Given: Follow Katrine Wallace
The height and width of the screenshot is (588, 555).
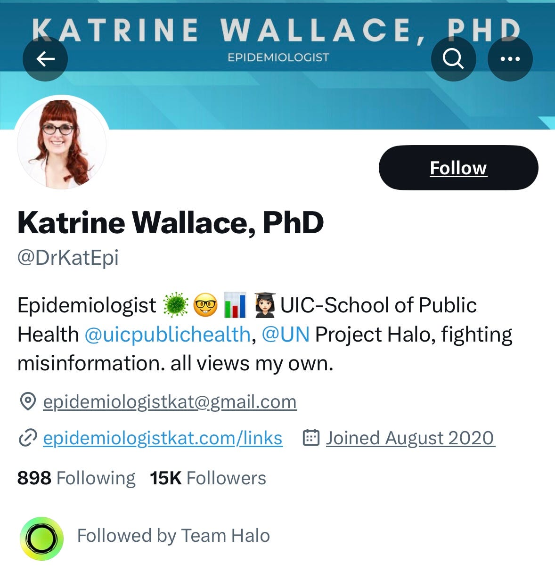Looking at the screenshot, I should pos(458,168).
